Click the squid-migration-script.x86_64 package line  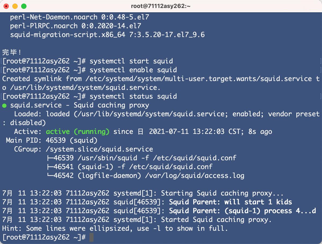coord(107,35)
